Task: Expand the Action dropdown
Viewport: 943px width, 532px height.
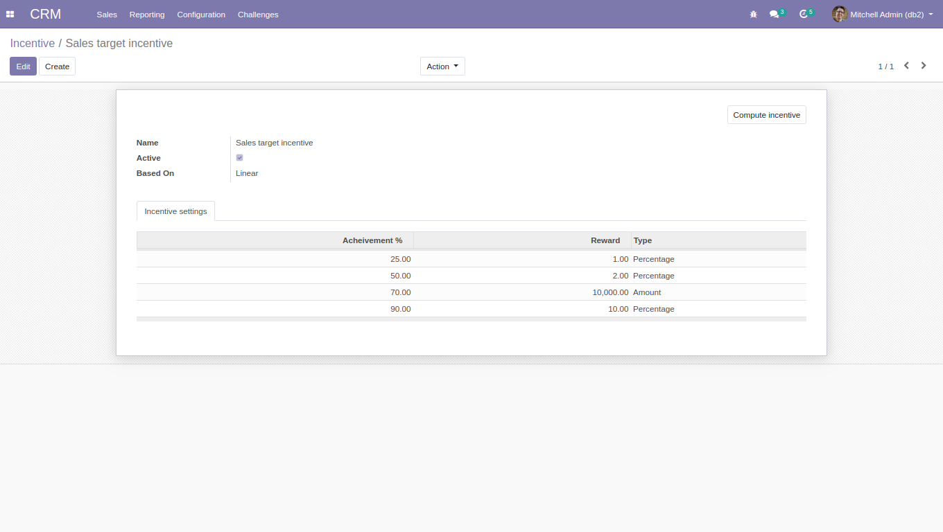Action: [442, 66]
